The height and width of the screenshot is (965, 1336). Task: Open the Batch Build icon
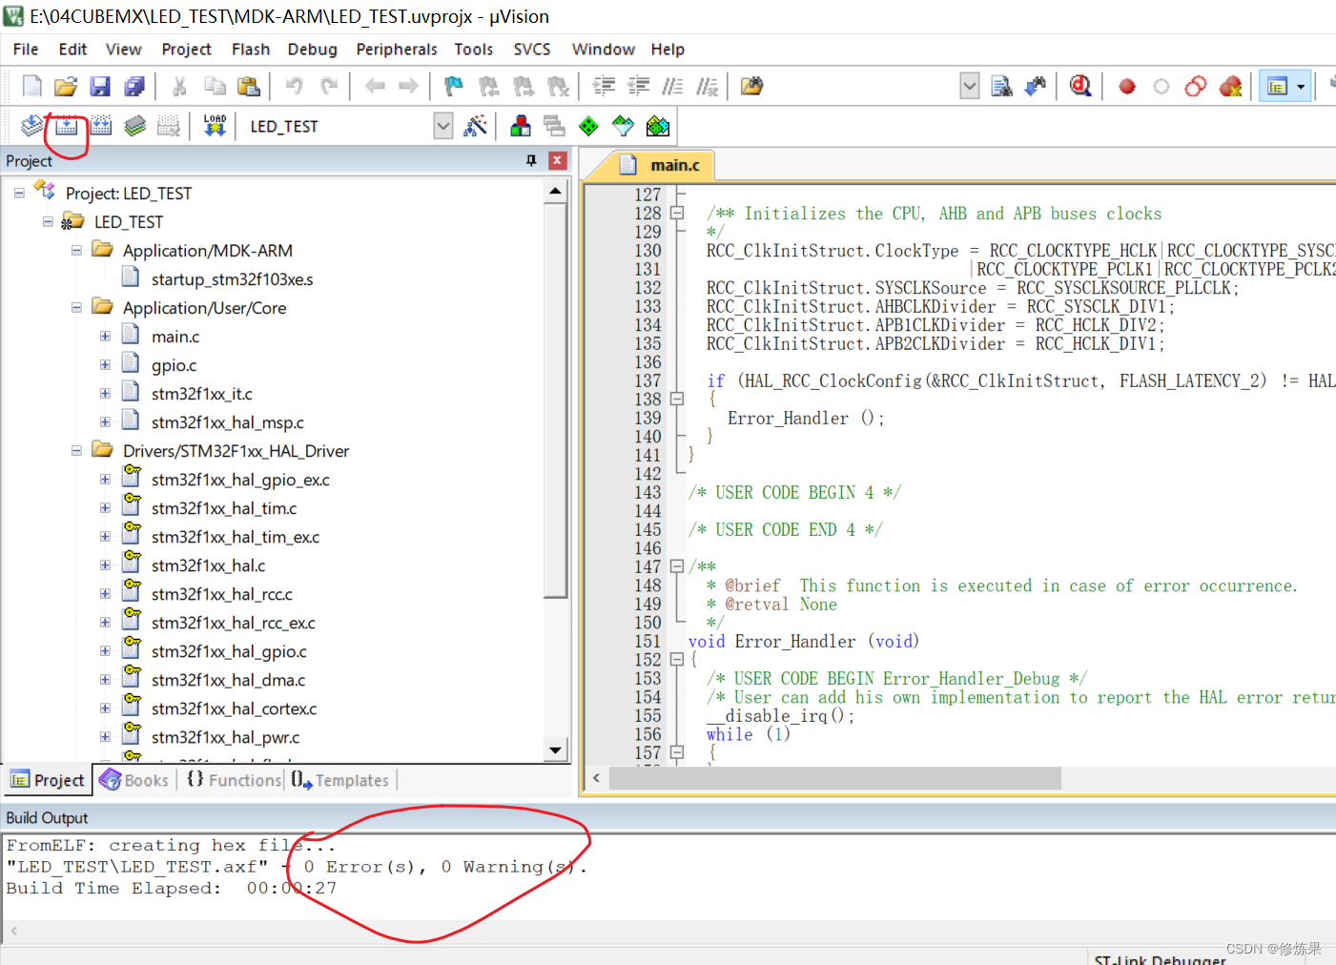pyautogui.click(x=134, y=126)
